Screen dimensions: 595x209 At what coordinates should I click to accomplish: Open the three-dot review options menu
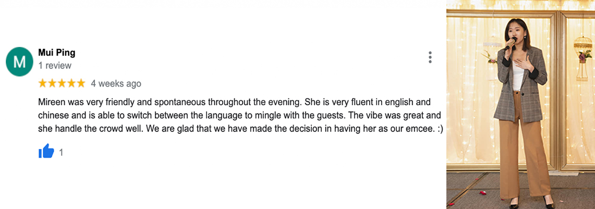click(x=430, y=57)
